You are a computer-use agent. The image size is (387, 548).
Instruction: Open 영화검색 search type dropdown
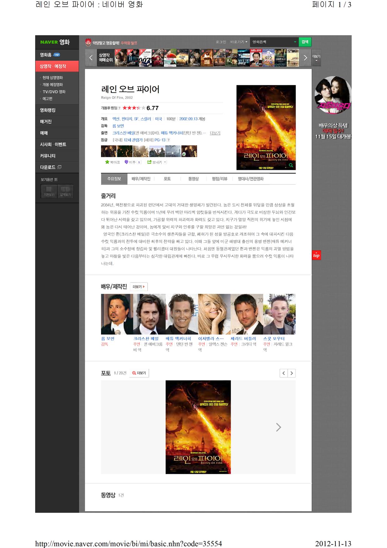pos(274,42)
